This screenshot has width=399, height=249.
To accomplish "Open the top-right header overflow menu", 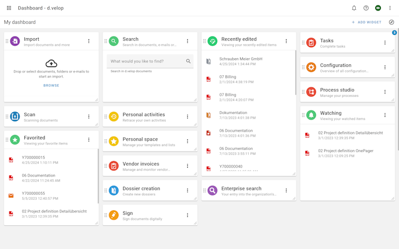I will (x=390, y=8).
